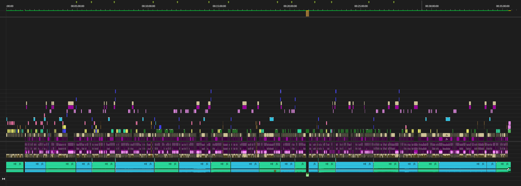
Task: Select the first sequence marker on the ruler
Action: click(76, 2)
